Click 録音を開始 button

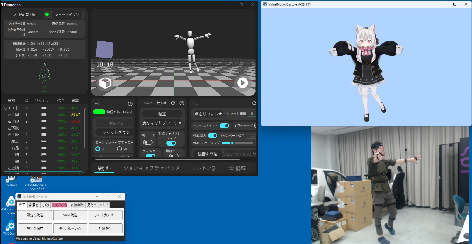point(208,154)
